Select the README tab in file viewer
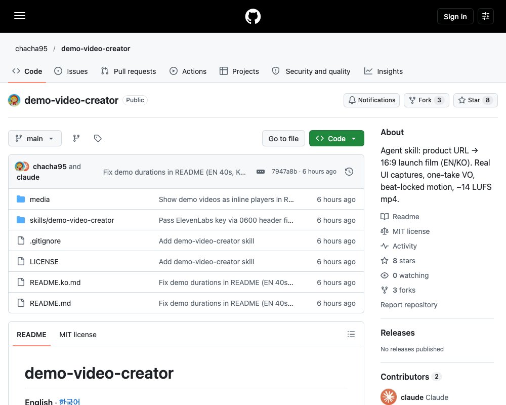 coord(31,335)
